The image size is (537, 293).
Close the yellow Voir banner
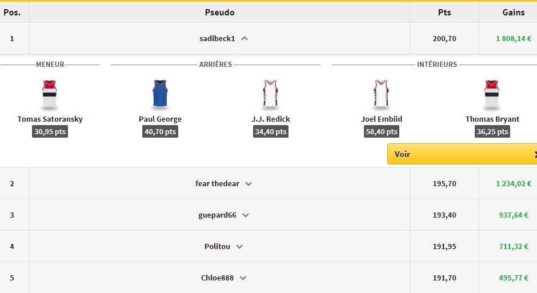click(x=535, y=154)
